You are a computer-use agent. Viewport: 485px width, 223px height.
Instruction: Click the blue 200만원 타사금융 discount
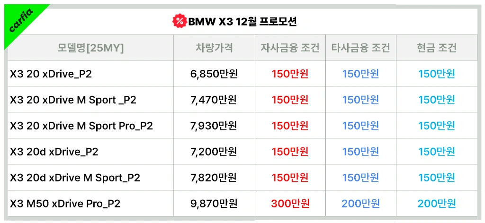click(360, 203)
